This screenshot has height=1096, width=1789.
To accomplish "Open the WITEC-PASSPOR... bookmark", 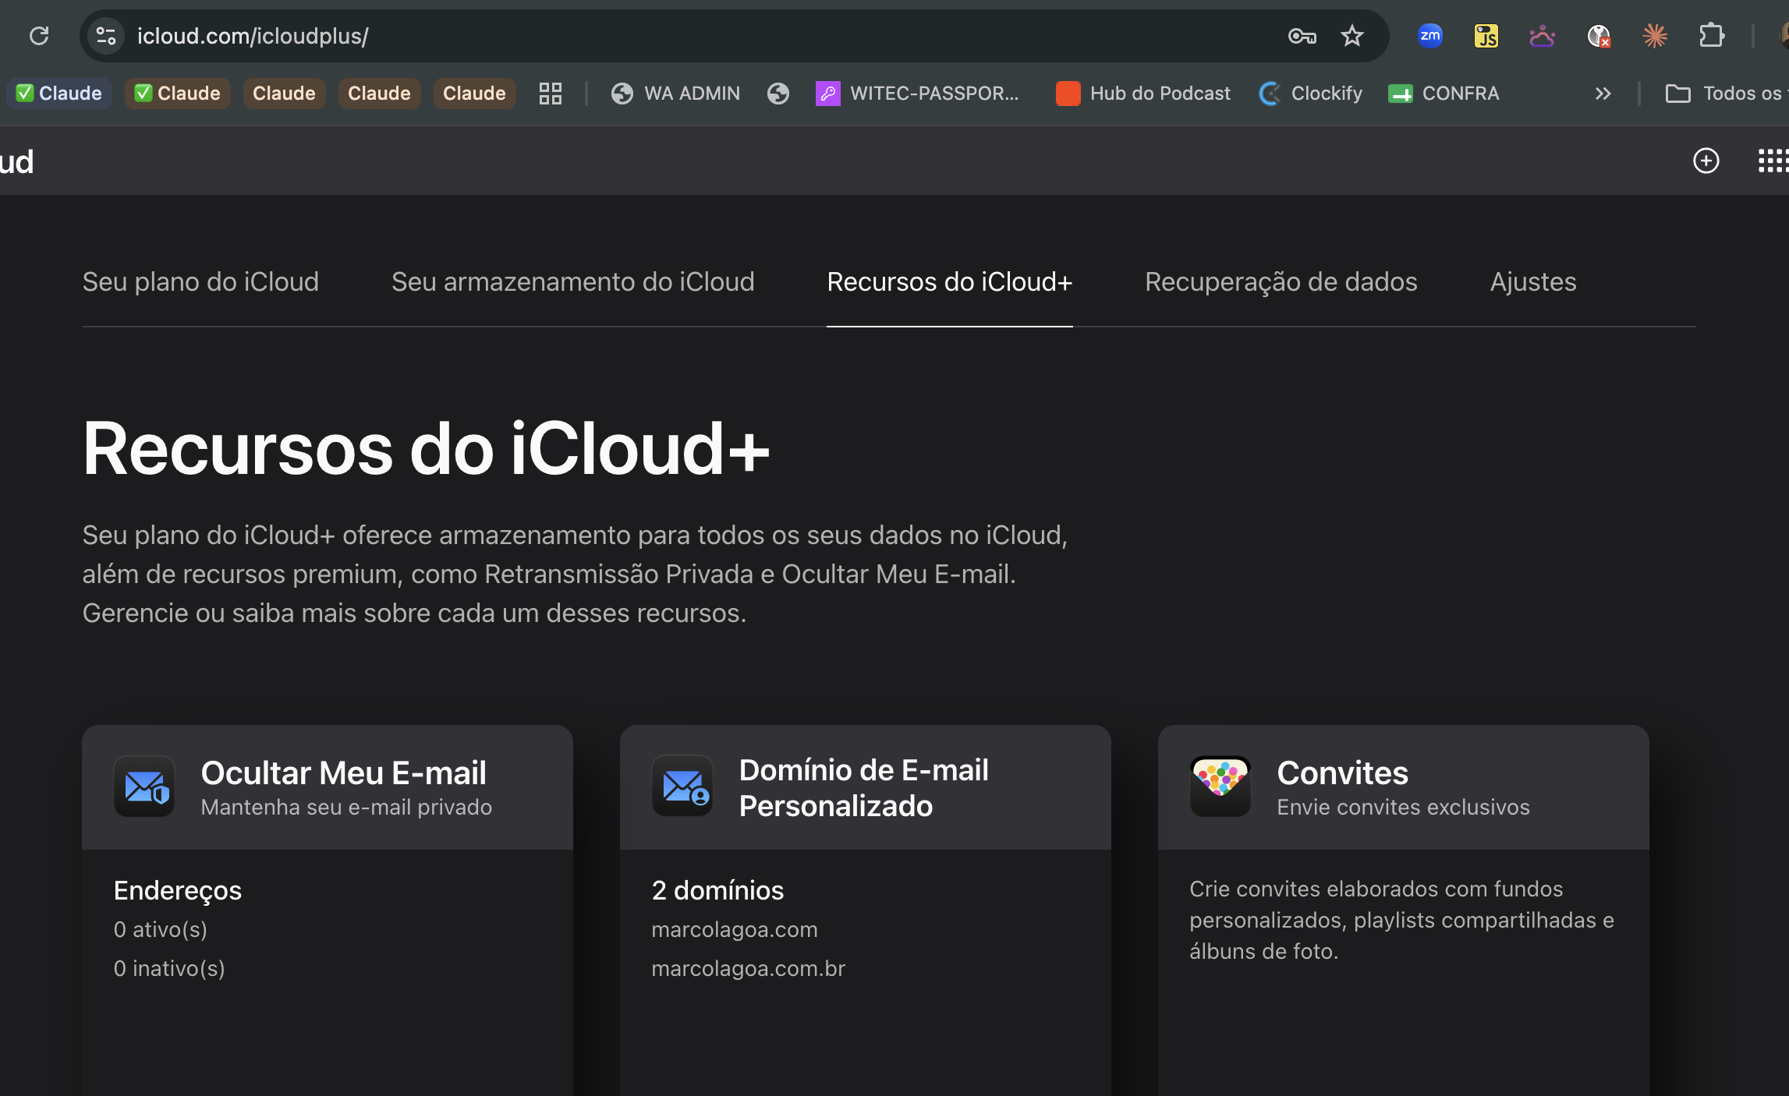I will [918, 94].
